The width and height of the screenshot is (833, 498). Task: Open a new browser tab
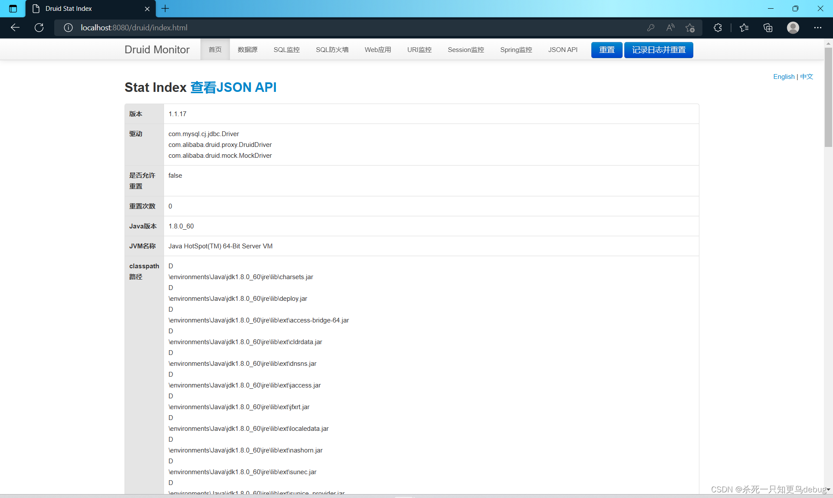coord(165,9)
